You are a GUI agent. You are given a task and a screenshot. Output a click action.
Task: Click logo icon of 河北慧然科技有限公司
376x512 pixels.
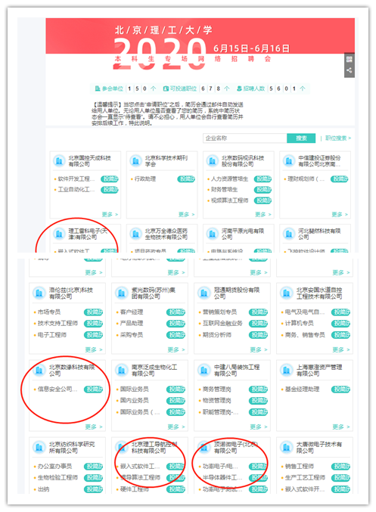click(289, 234)
